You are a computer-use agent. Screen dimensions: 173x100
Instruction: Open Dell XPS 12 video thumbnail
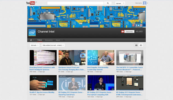point(130,58)
